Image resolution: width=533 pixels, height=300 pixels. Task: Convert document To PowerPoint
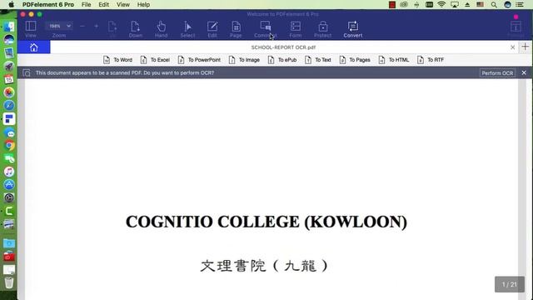pos(199,60)
